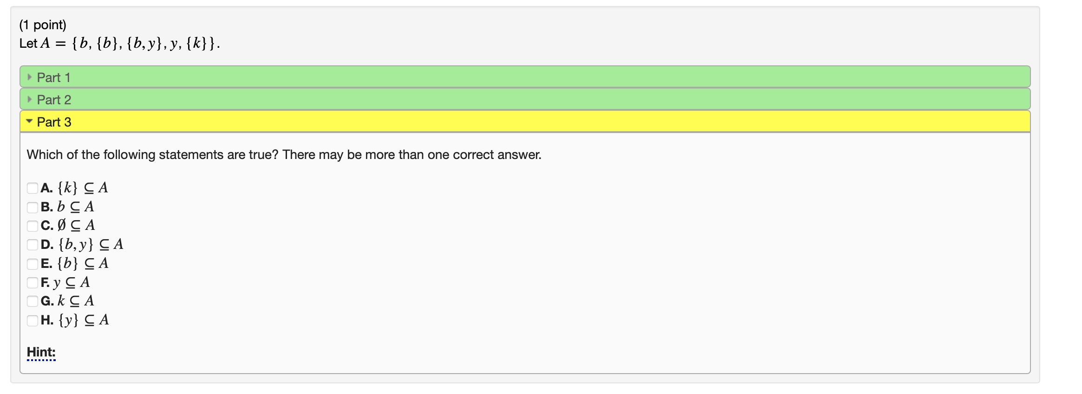Click the disclosure triangle beside Part 2
The image size is (1082, 394).
pyautogui.click(x=29, y=99)
